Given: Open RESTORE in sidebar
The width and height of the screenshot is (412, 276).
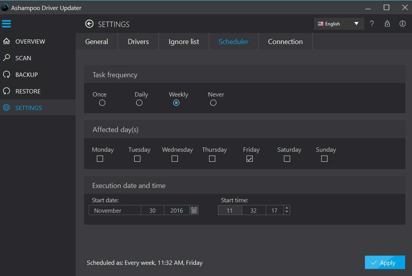Looking at the screenshot, I should [x=38, y=91].
